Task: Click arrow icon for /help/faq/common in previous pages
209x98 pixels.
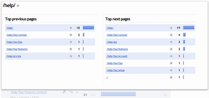Action: (71, 35)
